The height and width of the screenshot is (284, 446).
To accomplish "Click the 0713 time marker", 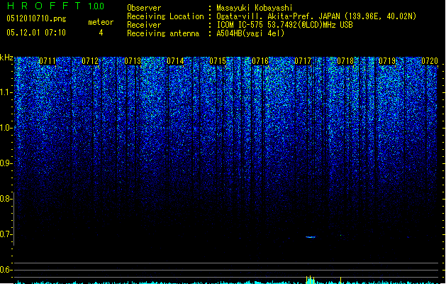I will [x=133, y=61].
